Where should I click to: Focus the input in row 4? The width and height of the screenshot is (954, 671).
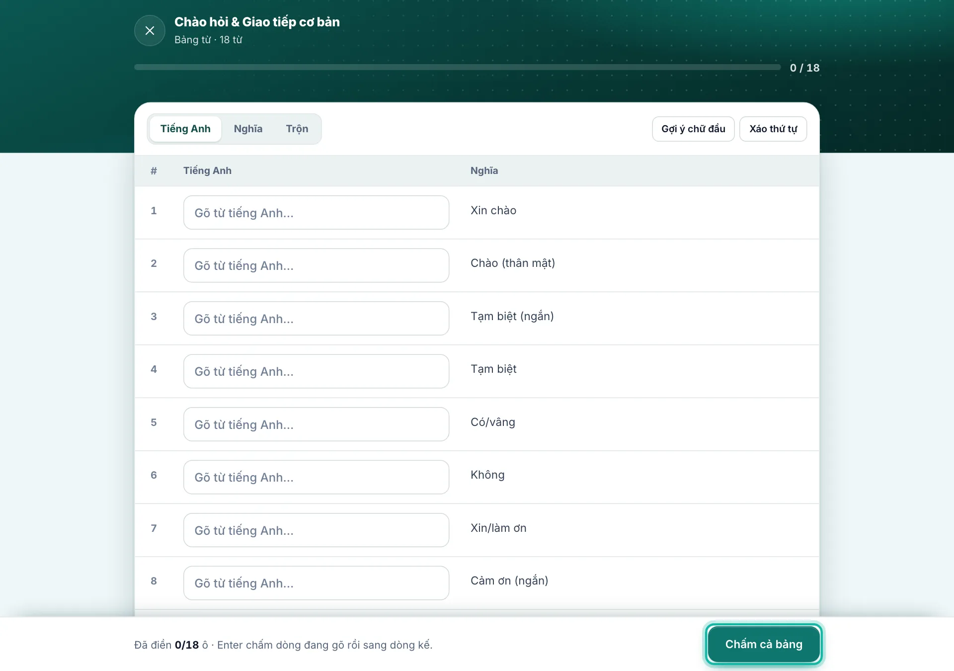[x=316, y=371]
